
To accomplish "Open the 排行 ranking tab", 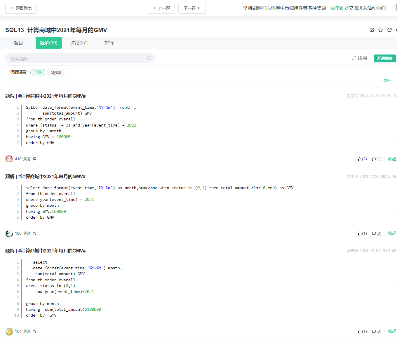I will click(109, 43).
